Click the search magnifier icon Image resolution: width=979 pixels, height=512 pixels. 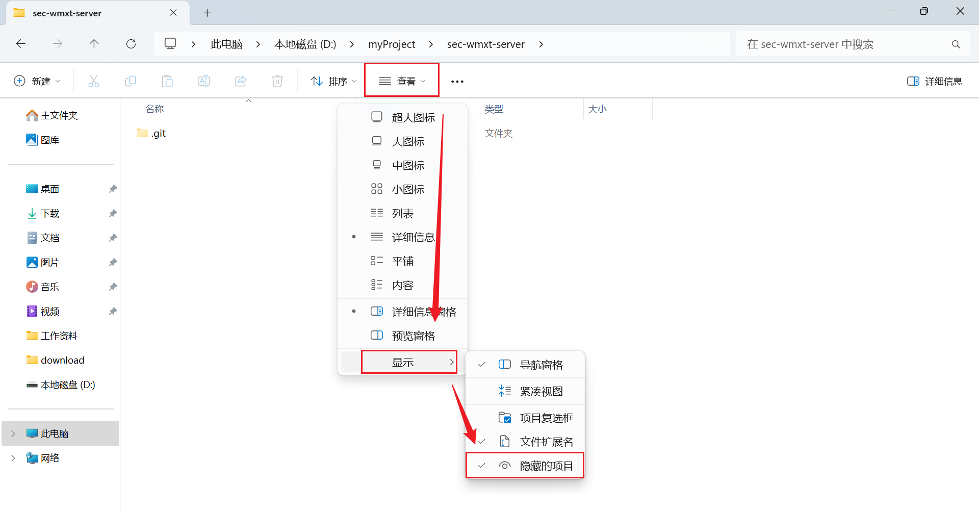(x=956, y=44)
